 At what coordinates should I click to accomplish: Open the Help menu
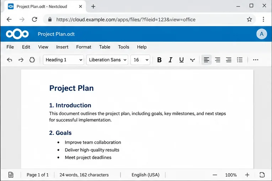pyautogui.click(x=142, y=47)
